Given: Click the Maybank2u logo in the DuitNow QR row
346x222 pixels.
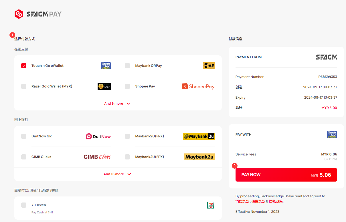Looking at the screenshot, I should click(x=199, y=136).
